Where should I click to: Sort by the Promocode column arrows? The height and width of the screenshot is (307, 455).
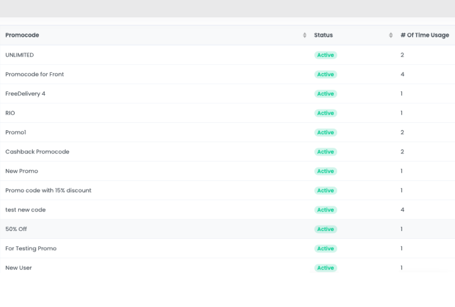(x=304, y=35)
